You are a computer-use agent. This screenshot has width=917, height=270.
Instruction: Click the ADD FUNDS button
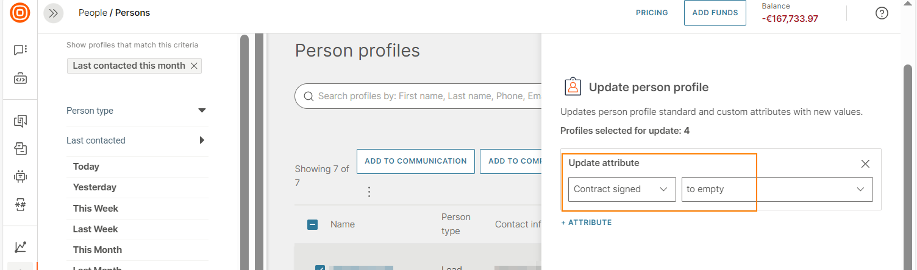715,13
